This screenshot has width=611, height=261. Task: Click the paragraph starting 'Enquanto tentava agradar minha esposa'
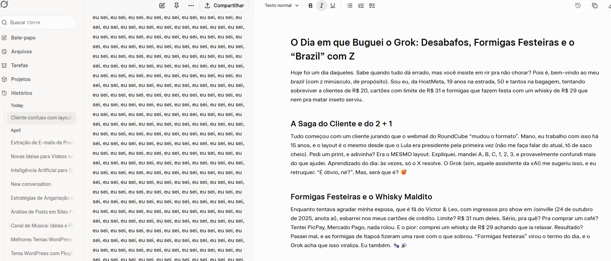[x=445, y=227]
